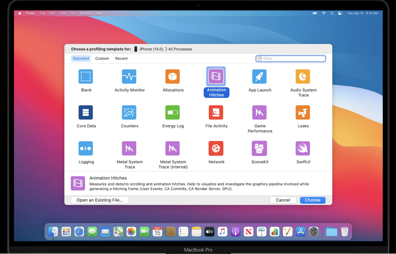Choose the Counters template icon
Viewport: 396px width, 254px height.
tap(129, 112)
